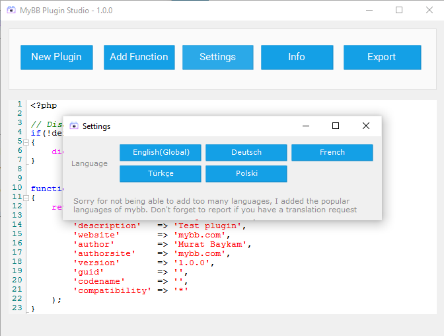Click the New Plugin button
Image resolution: width=444 pixels, height=336 pixels.
(x=56, y=57)
